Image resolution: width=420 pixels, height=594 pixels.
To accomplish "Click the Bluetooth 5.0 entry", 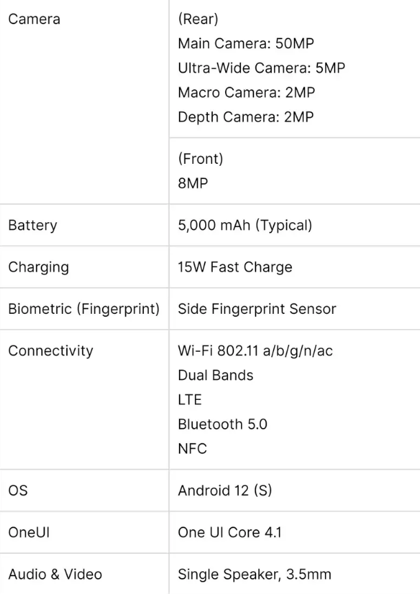I will [x=222, y=424].
